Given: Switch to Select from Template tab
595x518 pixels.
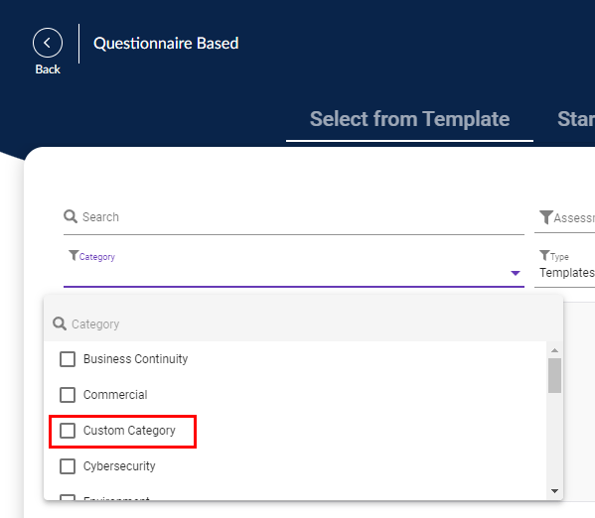Looking at the screenshot, I should (409, 119).
